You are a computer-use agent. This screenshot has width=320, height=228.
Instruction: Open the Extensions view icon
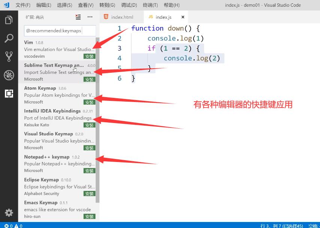[x=9, y=94]
